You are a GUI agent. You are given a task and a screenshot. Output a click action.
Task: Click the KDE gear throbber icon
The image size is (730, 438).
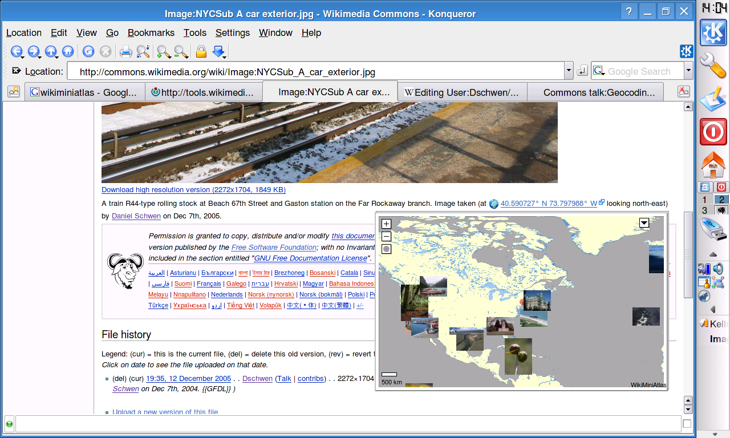686,51
